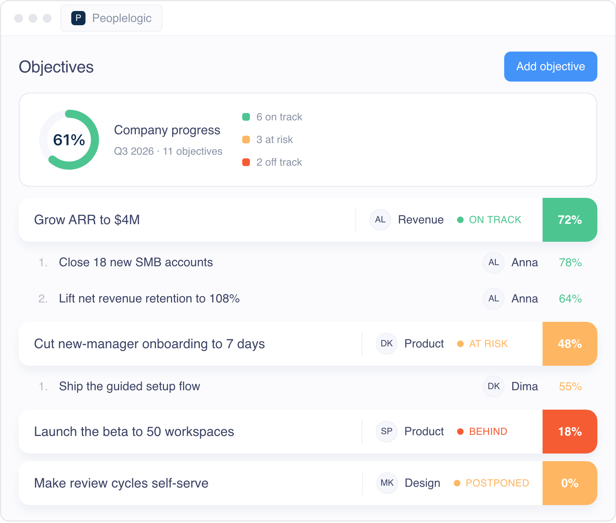616x523 pixels.
Task: Click DK avatar on onboarding objective row
Action: [387, 344]
